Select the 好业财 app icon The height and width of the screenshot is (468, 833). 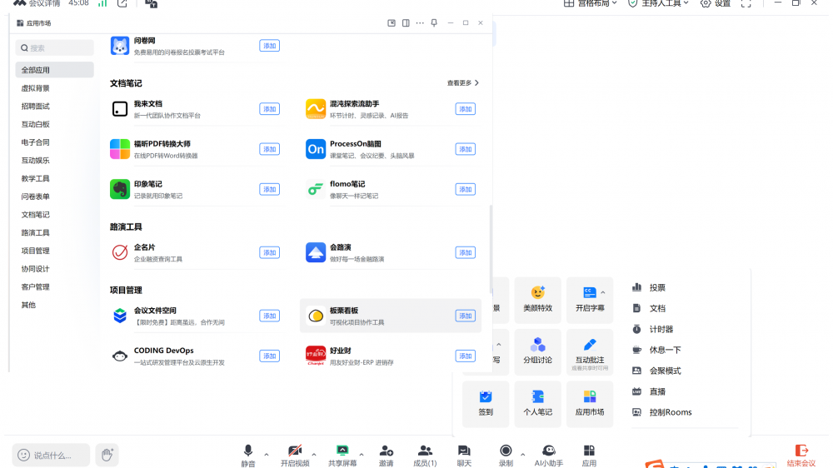[x=316, y=356]
